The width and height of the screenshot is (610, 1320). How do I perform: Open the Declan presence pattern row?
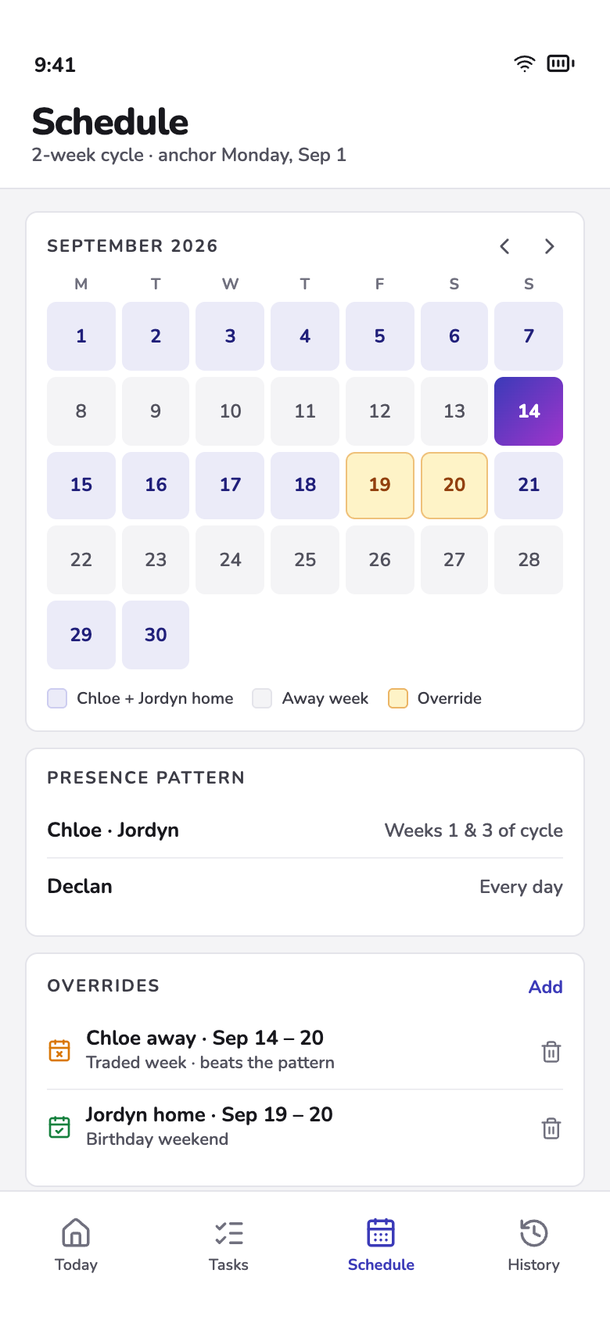tap(305, 887)
